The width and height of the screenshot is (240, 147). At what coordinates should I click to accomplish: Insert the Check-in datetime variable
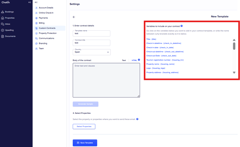click(164, 43)
